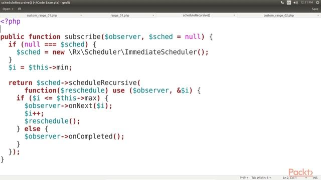
Task: Click on function($reschedule) in the closure line
Action: pos(66,90)
